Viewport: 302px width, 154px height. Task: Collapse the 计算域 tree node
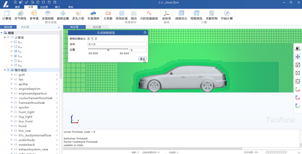click(x=5, y=38)
